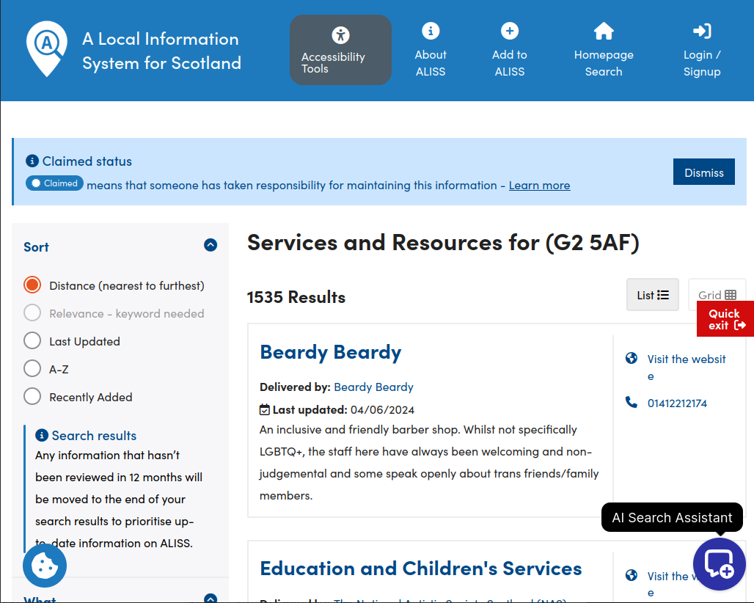Screen dimensions: 754x603
Task: Click the 1535 Results count text
Action: click(296, 297)
